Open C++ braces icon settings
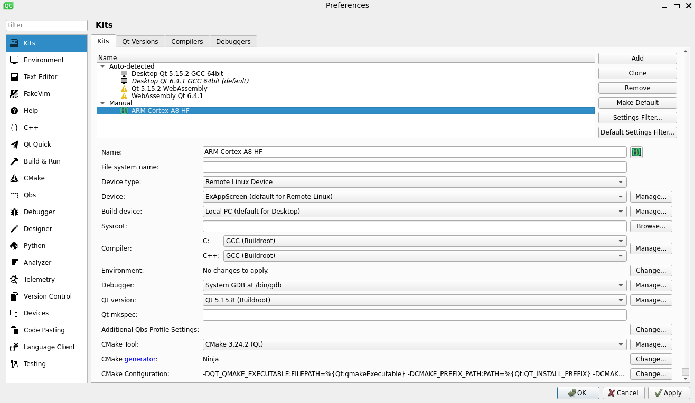The image size is (695, 403). point(14,128)
